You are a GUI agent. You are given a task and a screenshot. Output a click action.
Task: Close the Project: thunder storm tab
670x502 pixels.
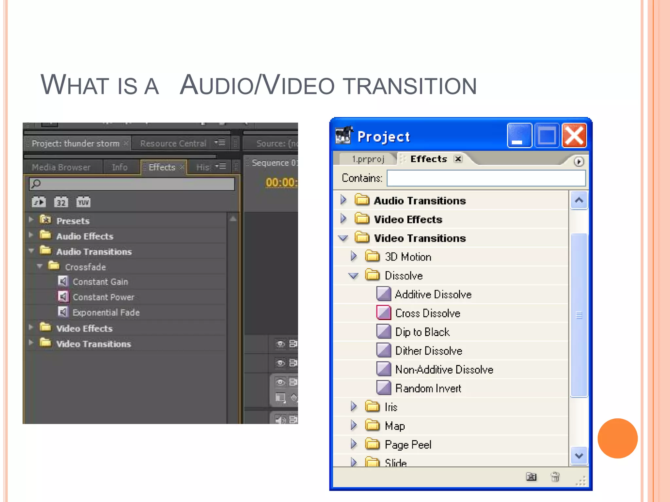click(126, 143)
